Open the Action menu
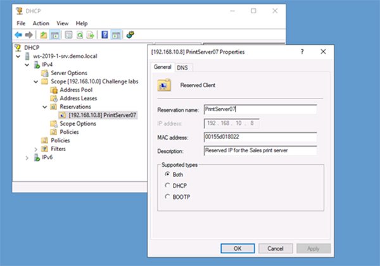The height and width of the screenshot is (266, 380). coord(41,23)
